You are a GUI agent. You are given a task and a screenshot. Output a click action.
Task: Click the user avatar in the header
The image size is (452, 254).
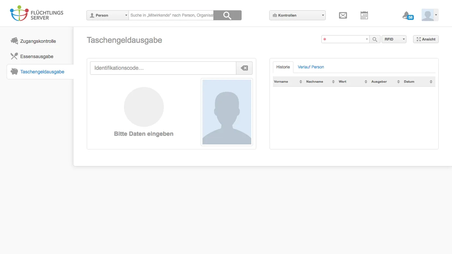[x=428, y=15]
